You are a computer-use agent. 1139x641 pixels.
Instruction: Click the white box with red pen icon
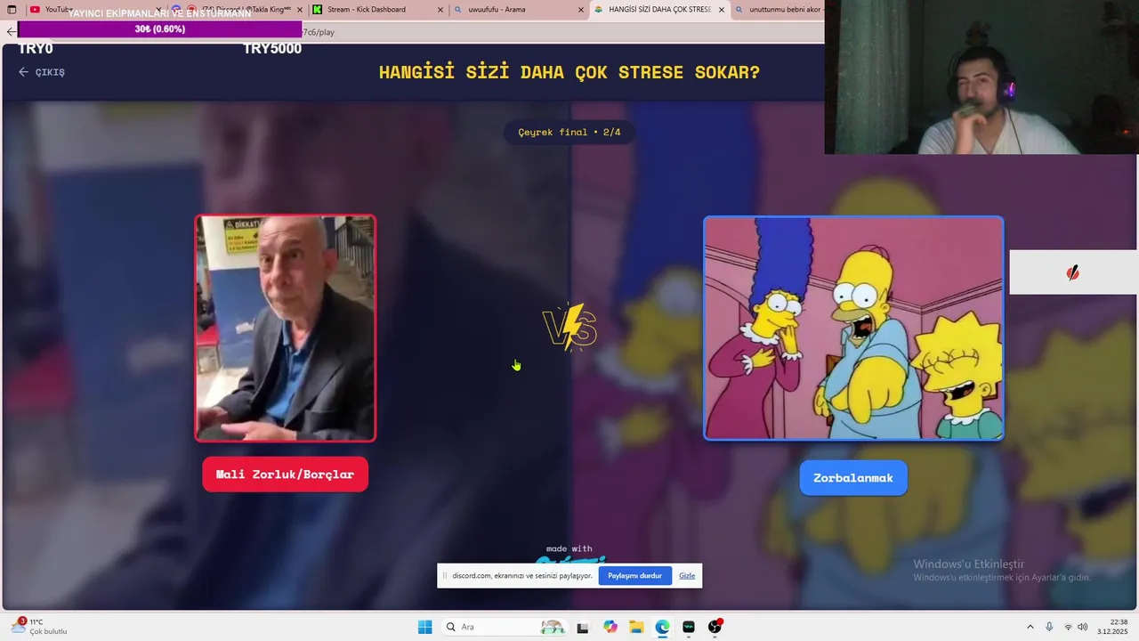1073,272
